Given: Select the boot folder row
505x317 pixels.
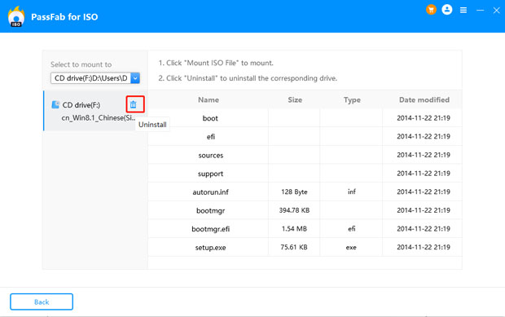Looking at the screenshot, I should coord(305,118).
